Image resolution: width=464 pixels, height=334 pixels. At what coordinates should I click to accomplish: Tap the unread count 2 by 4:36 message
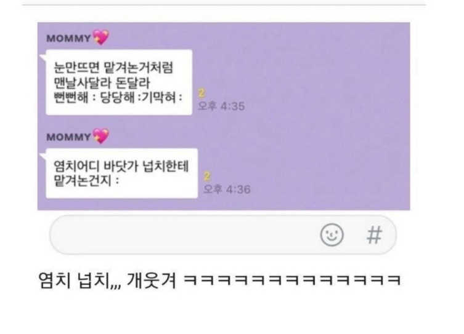(207, 177)
